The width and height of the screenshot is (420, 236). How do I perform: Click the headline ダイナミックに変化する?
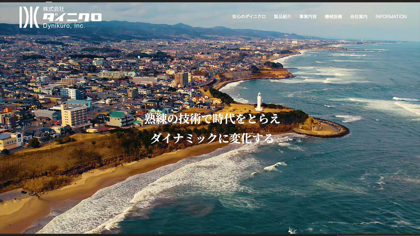[x=212, y=138]
